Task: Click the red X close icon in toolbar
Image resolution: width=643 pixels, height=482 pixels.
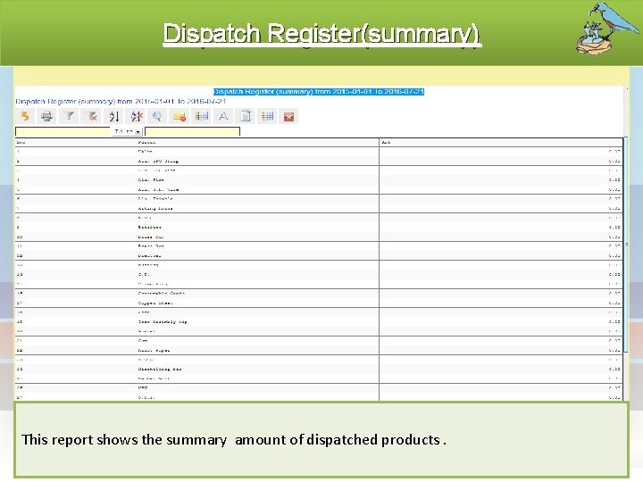Action: pos(288,116)
